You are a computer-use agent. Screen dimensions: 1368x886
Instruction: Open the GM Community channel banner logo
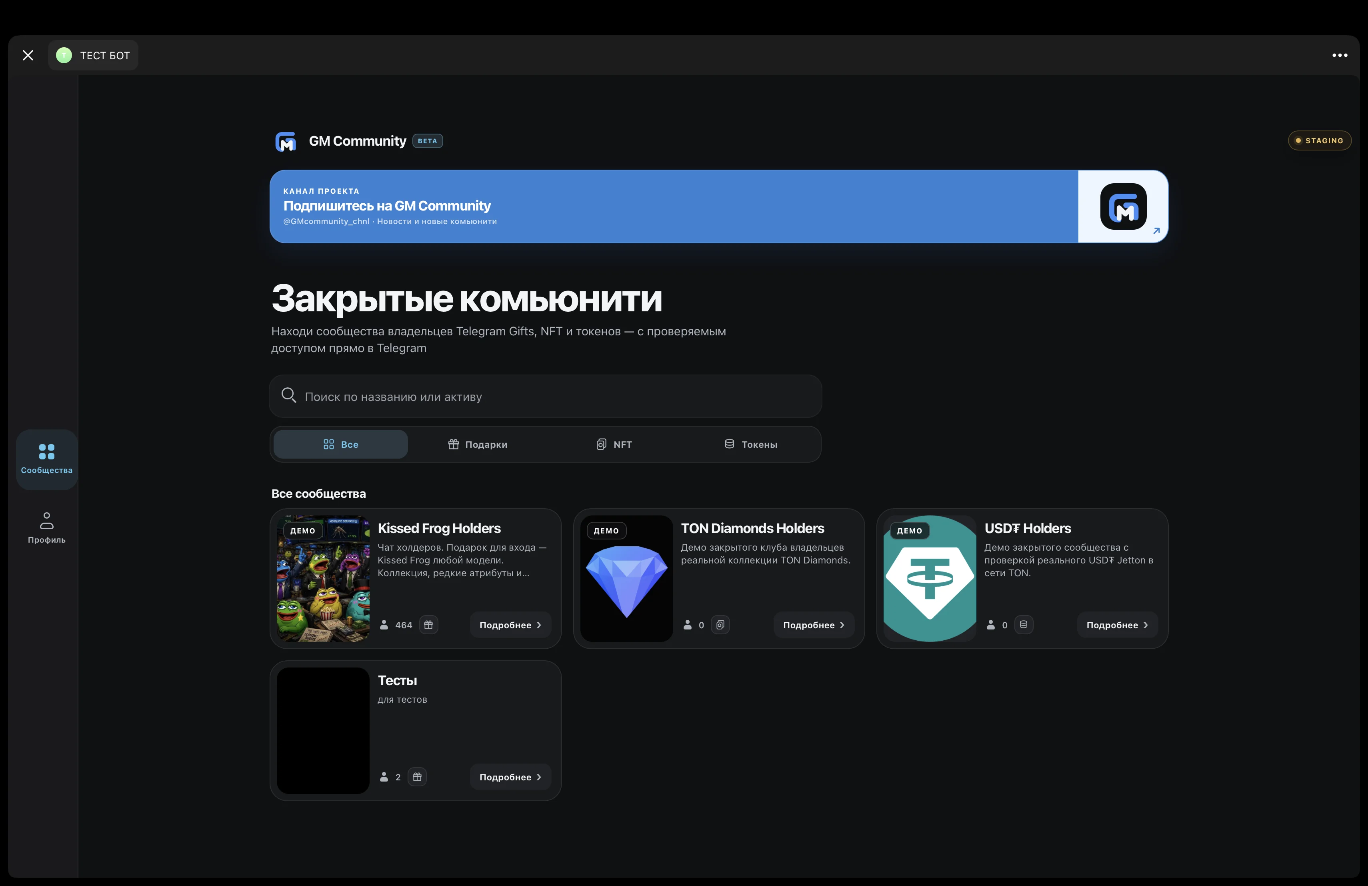pyautogui.click(x=1123, y=206)
